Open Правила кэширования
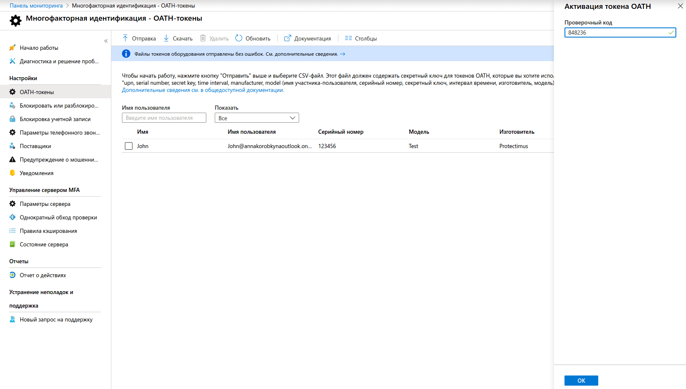The image size is (686, 389). coord(49,231)
